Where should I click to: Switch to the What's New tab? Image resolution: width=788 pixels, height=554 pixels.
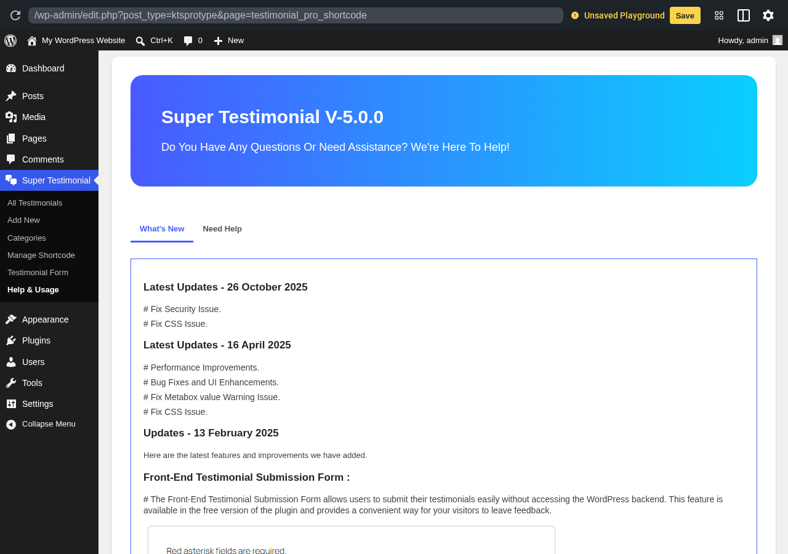(x=162, y=229)
